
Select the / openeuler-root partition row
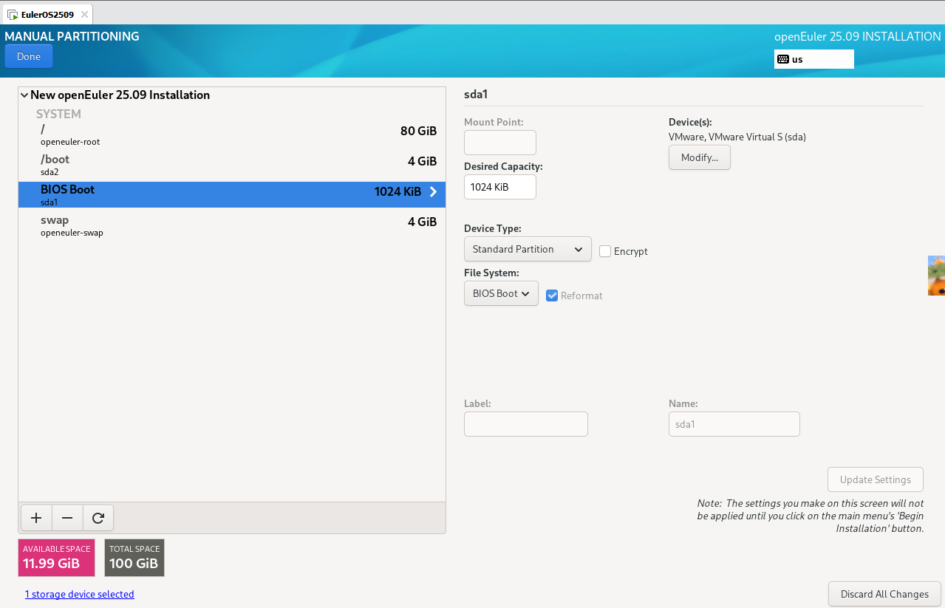coord(232,135)
